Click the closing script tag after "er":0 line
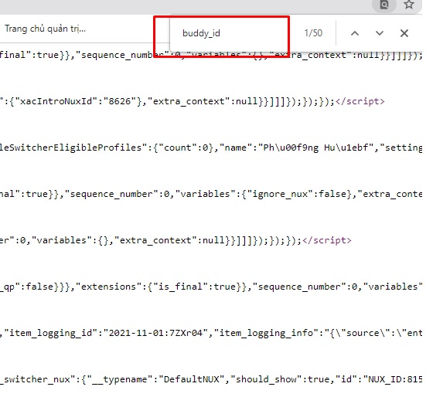This screenshot has height=397, width=426. pos(327,240)
